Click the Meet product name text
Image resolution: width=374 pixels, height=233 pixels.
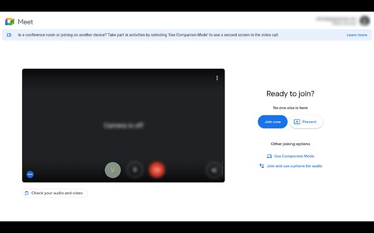click(25, 22)
